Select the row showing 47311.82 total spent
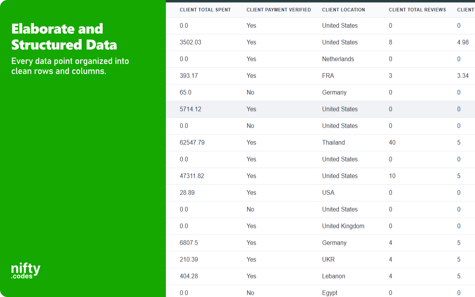Image resolution: width=475 pixels, height=297 pixels. click(x=260, y=176)
